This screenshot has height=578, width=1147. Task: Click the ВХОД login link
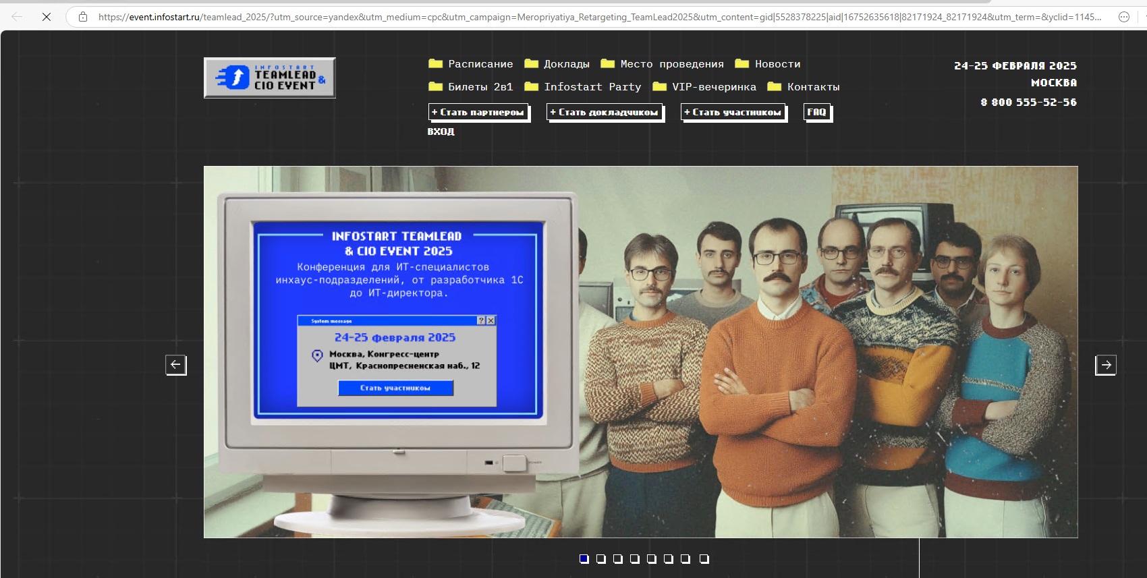tap(441, 132)
